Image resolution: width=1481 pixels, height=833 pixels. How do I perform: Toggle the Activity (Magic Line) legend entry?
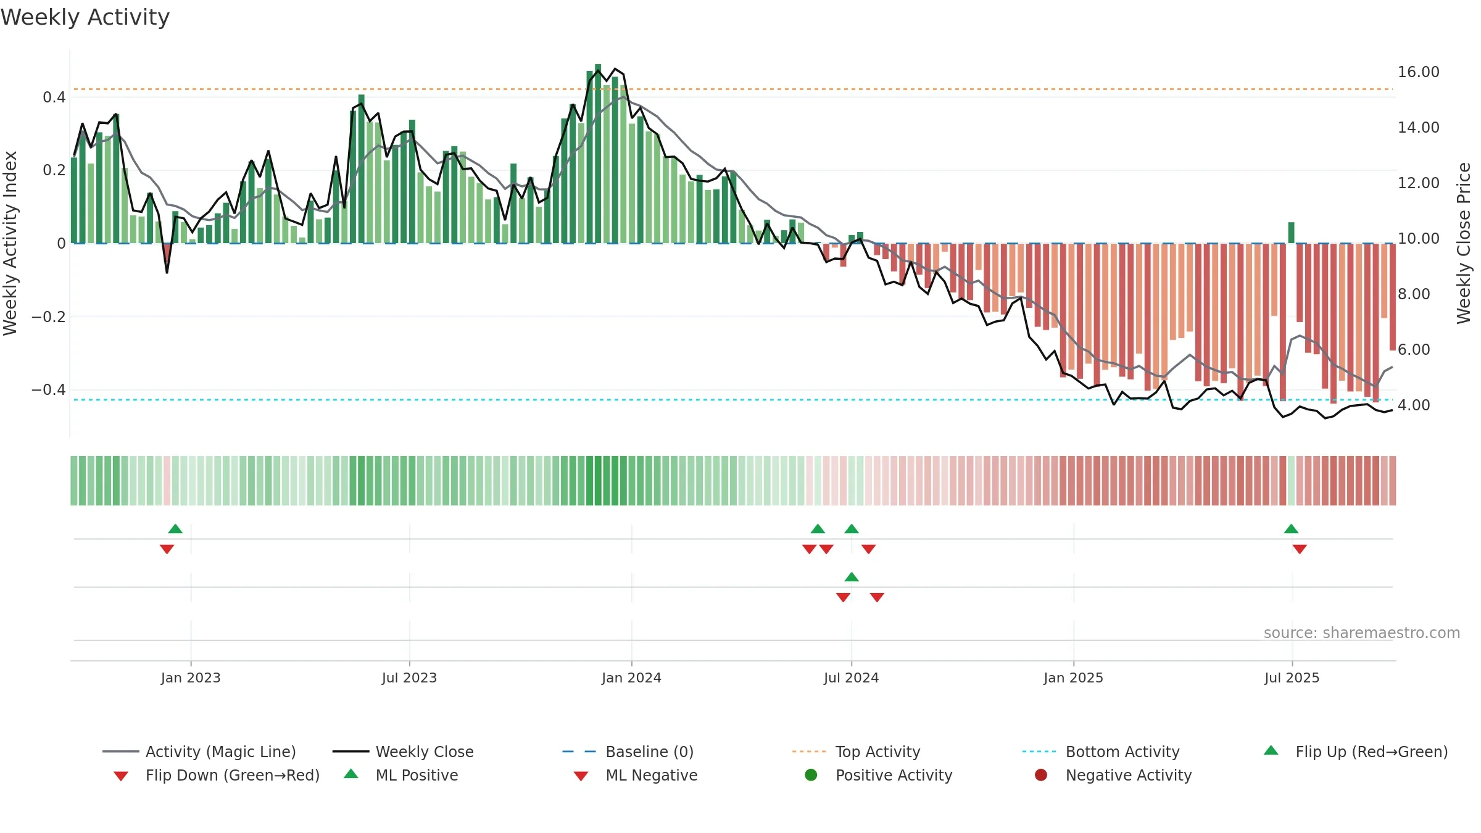coord(199,752)
